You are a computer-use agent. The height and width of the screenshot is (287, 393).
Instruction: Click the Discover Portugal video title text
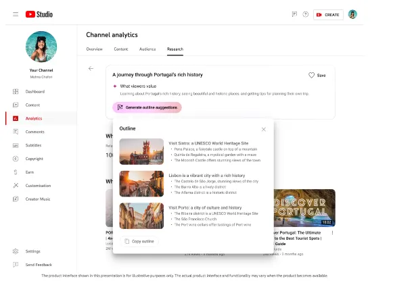pyautogui.click(x=298, y=238)
